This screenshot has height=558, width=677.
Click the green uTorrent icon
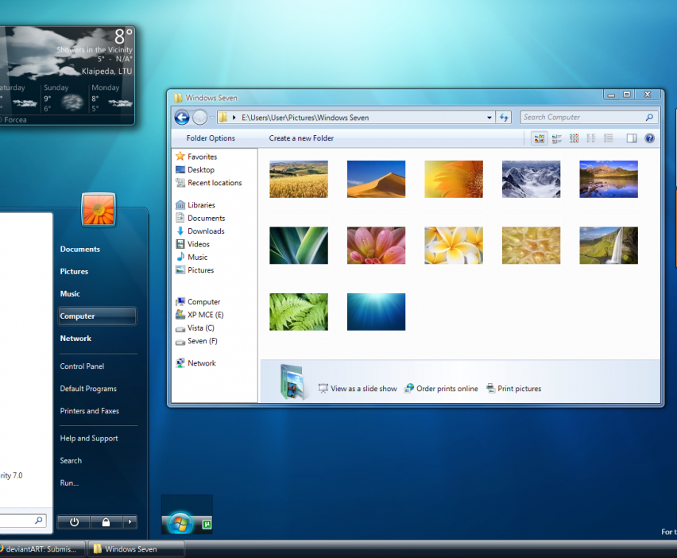click(206, 524)
